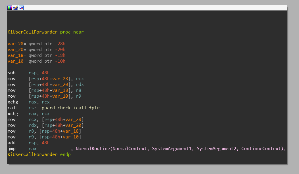Viewport: 299px width, 174px height.
Task: Select 'mov [rsp+48h+var_28], rcx' instruction
Action: click(x=46, y=79)
